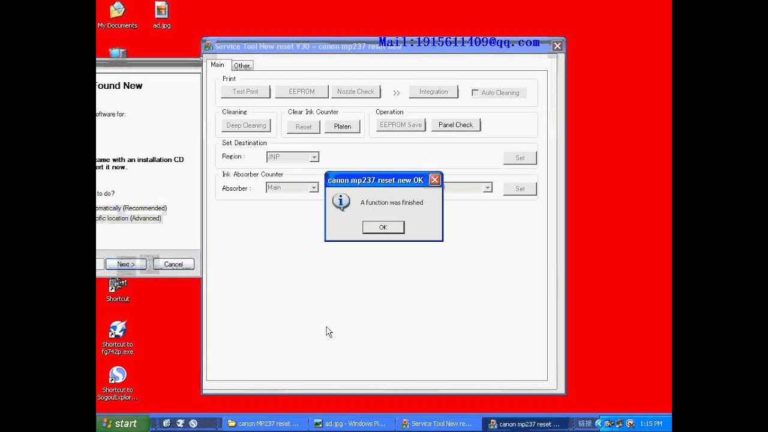Click Set button in Set Destination
The height and width of the screenshot is (432, 768).
coord(520,158)
